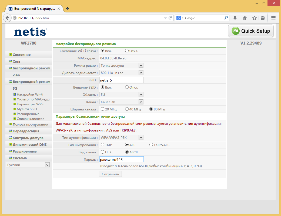Screen dimensions: 281x216
Task: Select SSID broadcast Вкл. radio
Action: 102,87
